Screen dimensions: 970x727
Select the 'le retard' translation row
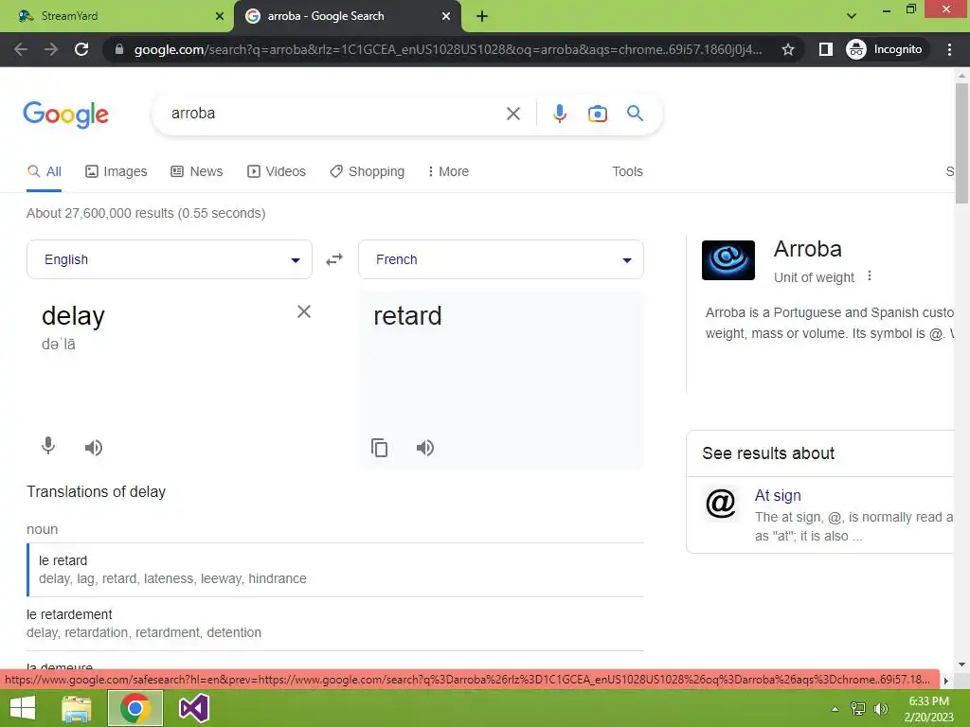[x=336, y=569]
